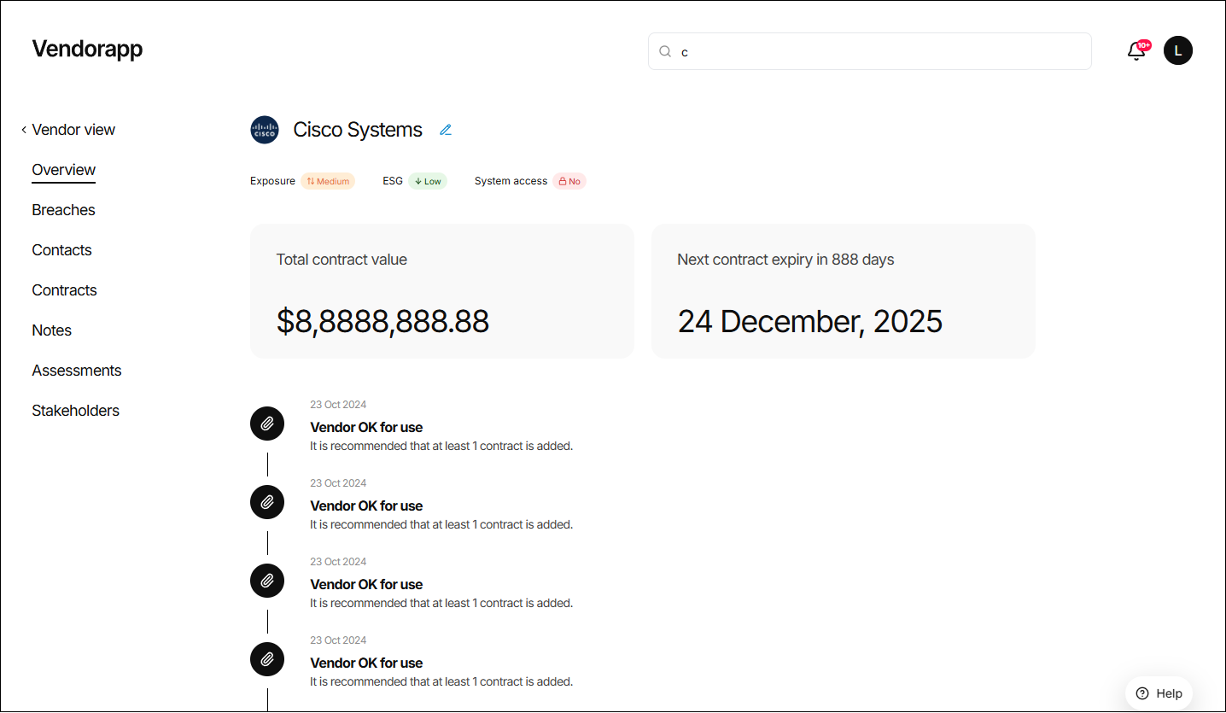
Task: Click the search magnifier icon
Action: coord(665,51)
